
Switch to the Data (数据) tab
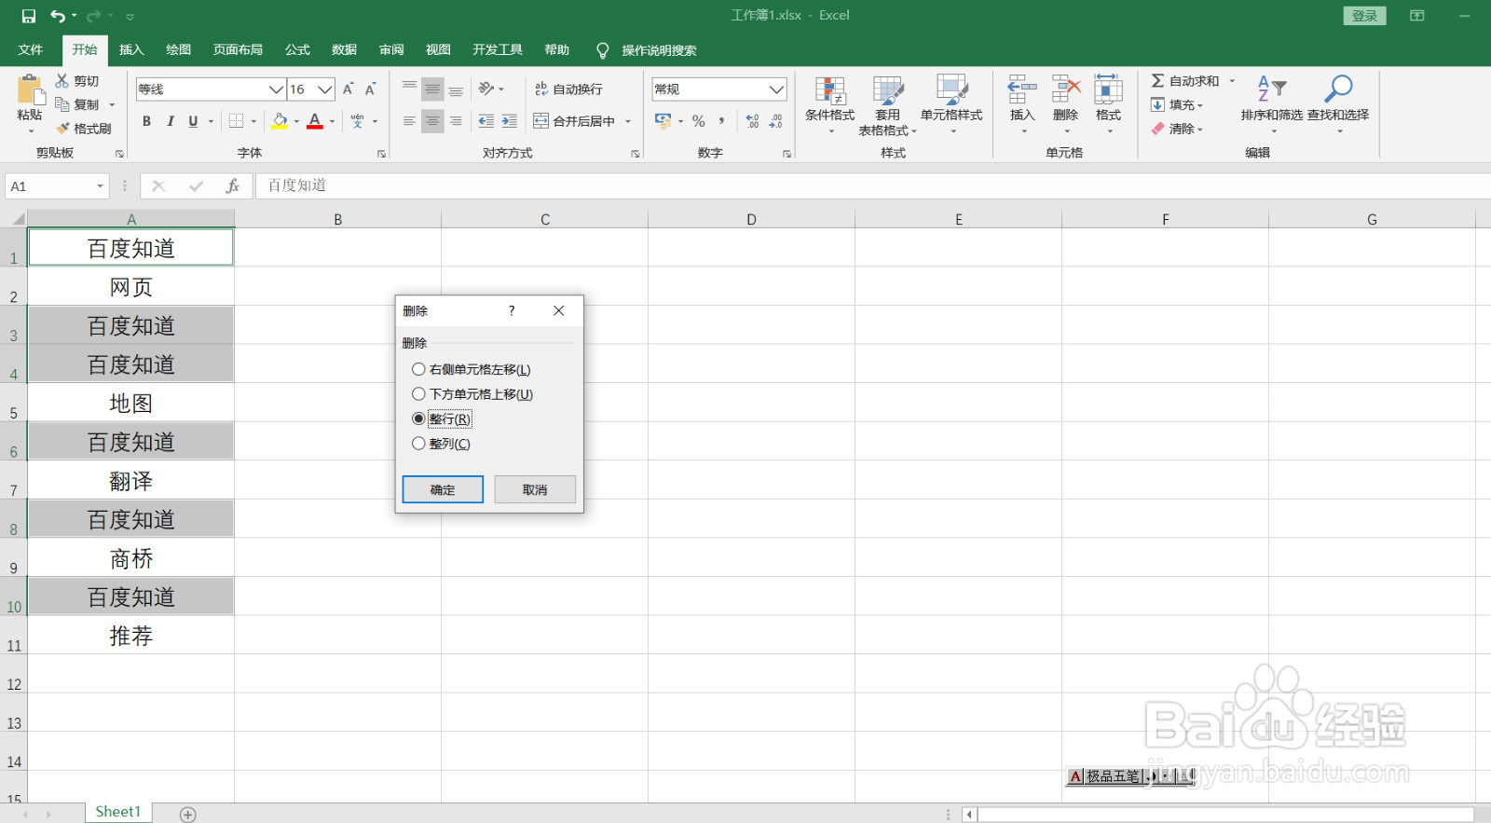tap(344, 50)
